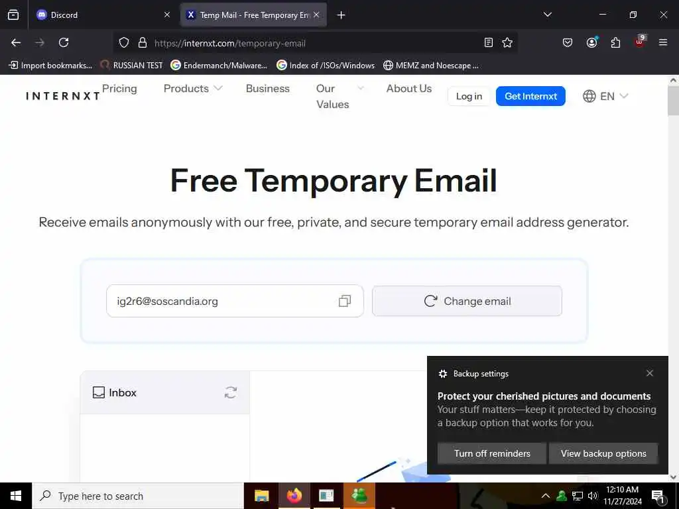This screenshot has height=509, width=679.
Task: Open the Firefox account icon
Action: point(591,42)
